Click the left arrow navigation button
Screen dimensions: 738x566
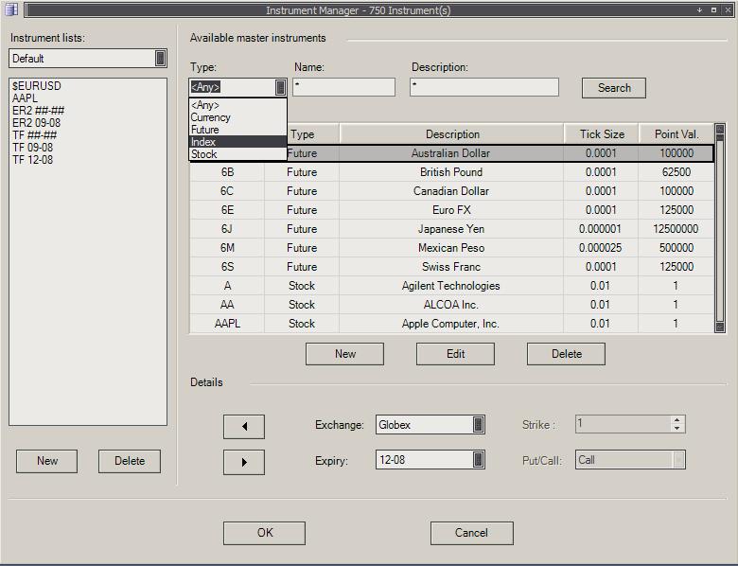click(243, 426)
